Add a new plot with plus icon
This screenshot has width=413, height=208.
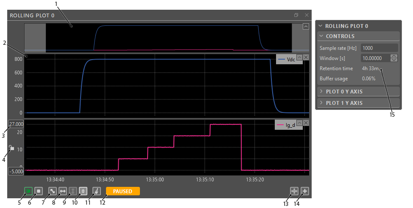click(304, 191)
